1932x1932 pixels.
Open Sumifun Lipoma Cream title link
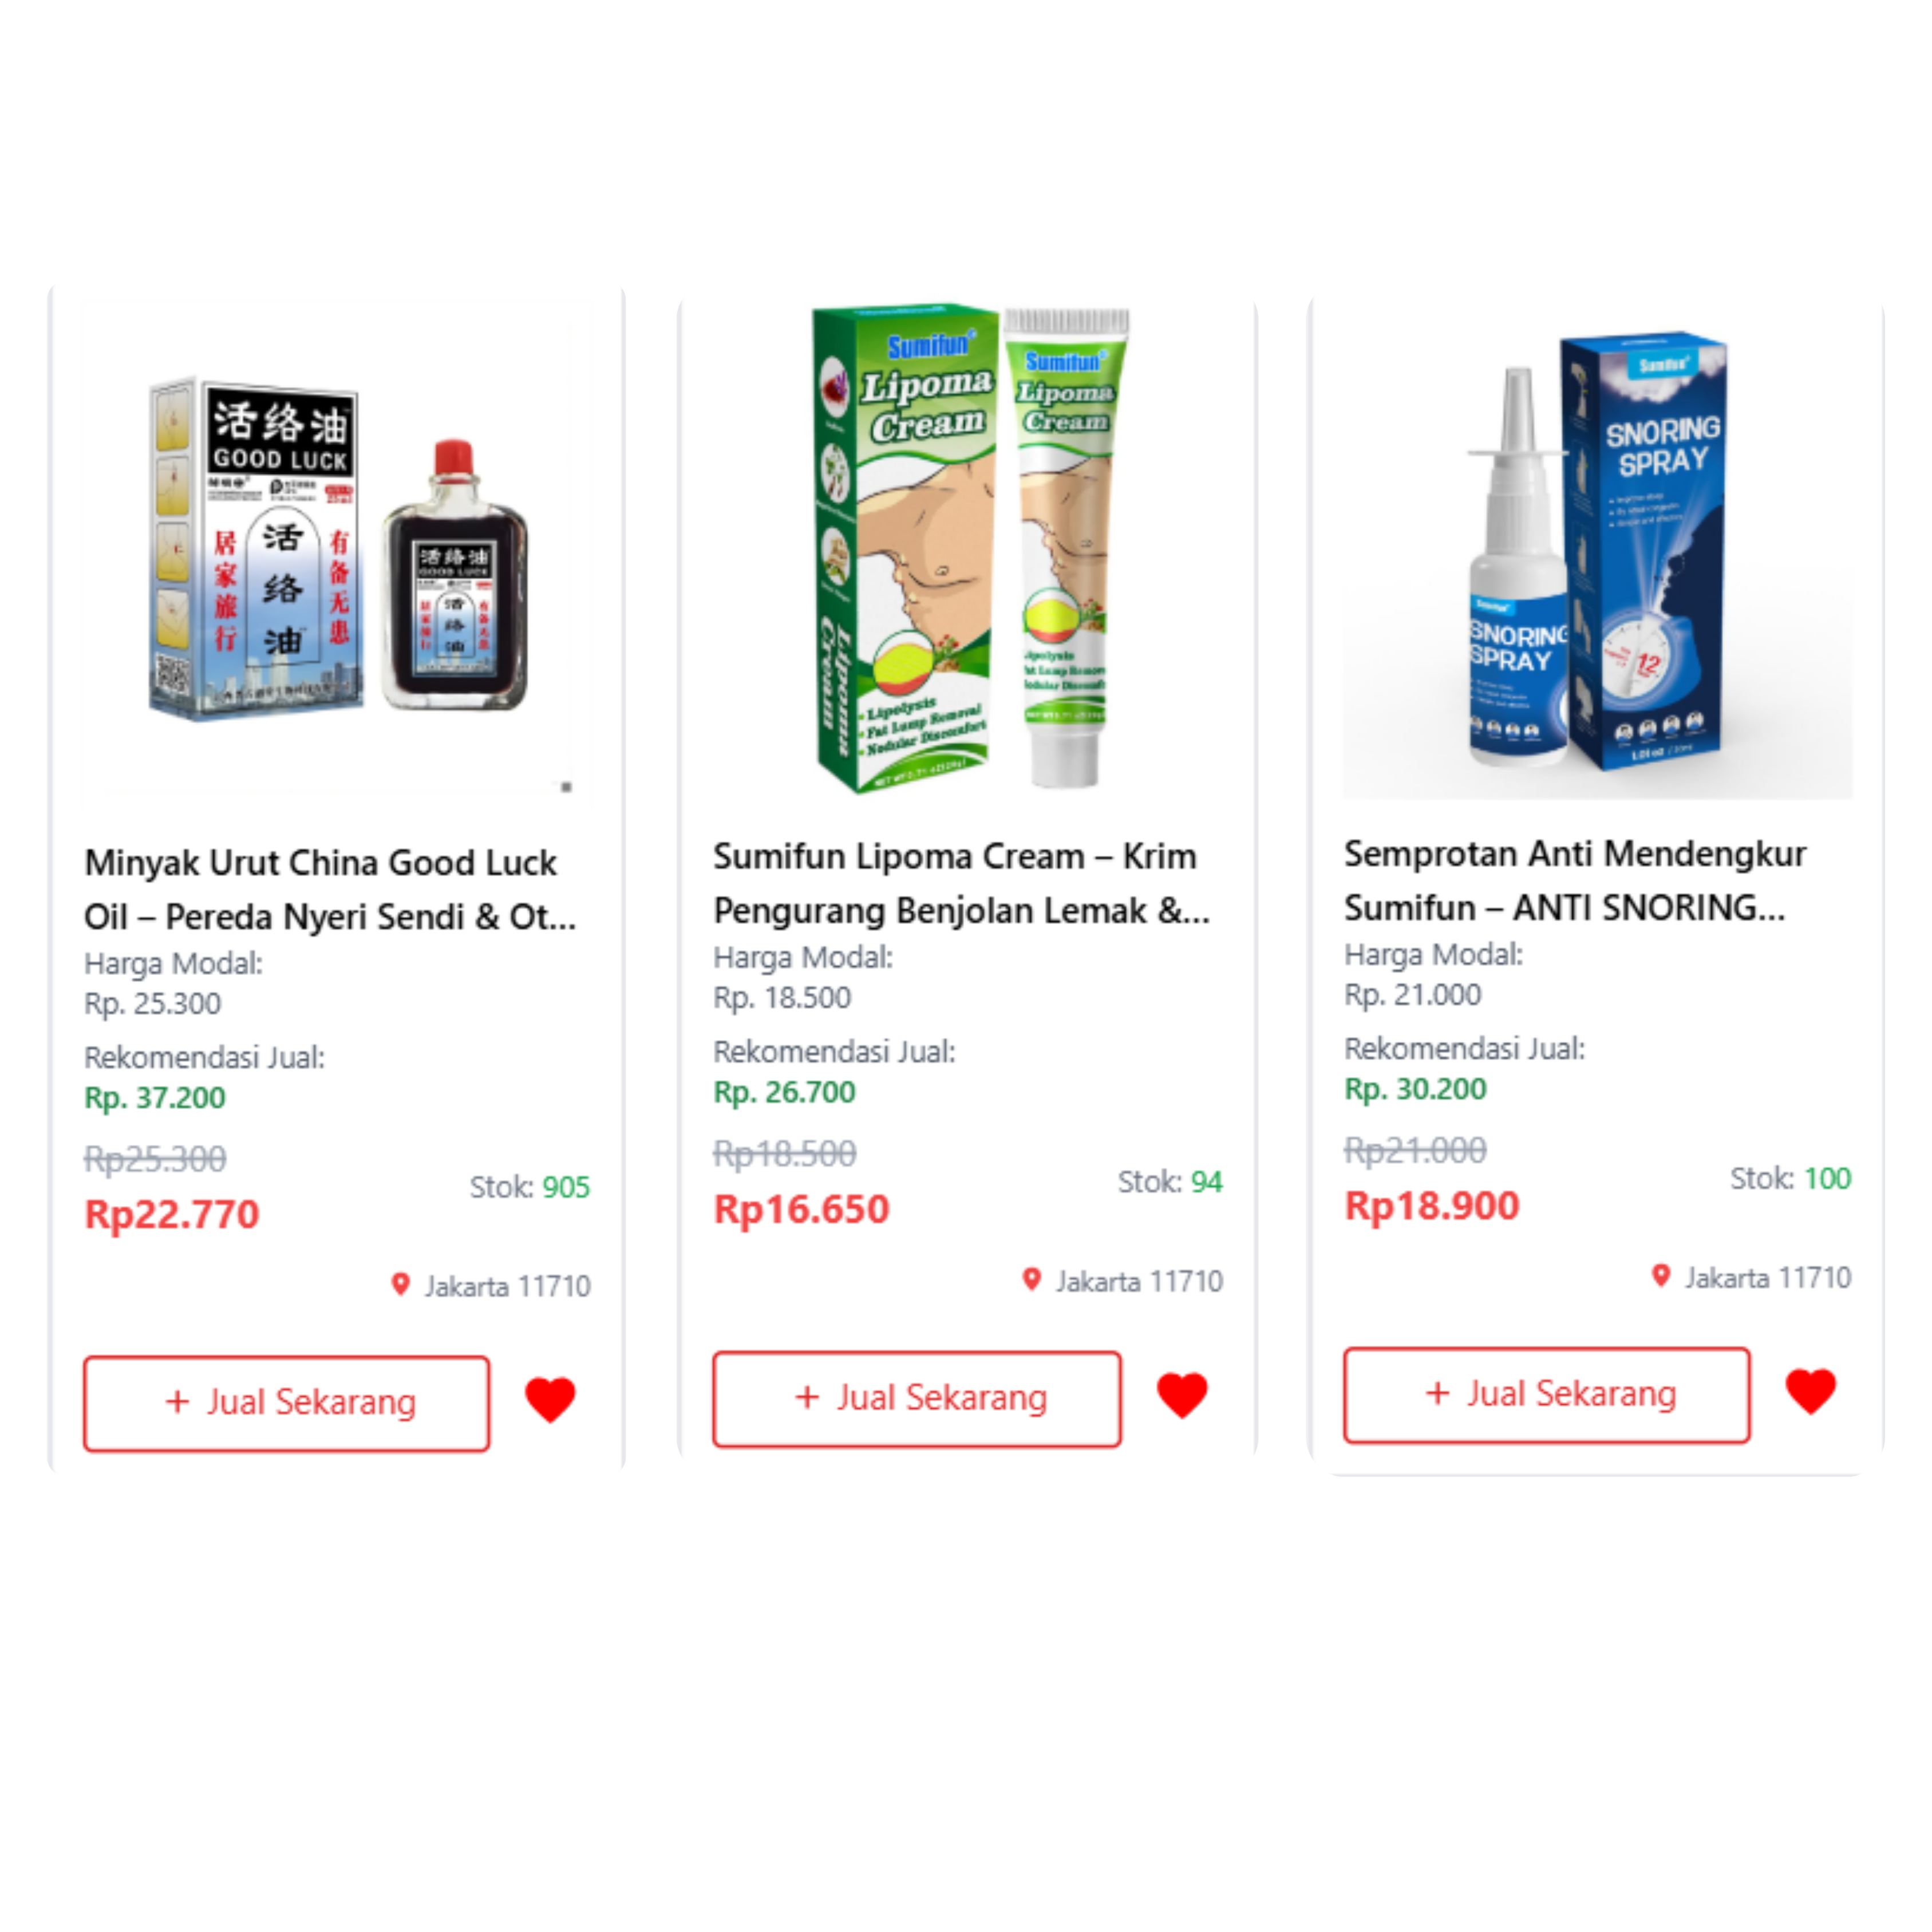pos(961,884)
